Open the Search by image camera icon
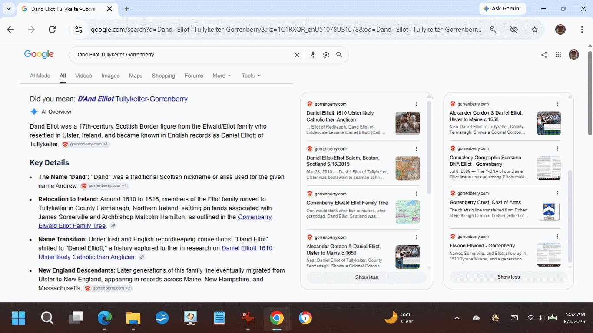The height and width of the screenshot is (333, 593). pos(326,55)
